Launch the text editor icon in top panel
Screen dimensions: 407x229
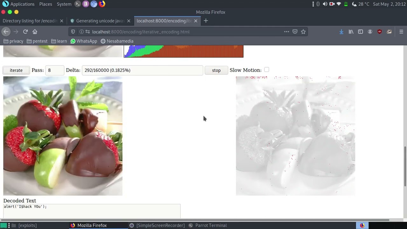(86, 4)
